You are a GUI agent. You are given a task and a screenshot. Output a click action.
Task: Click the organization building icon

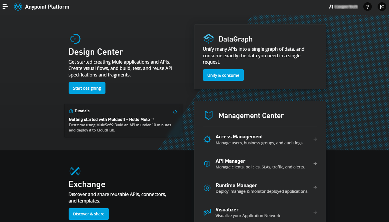pyautogui.click(x=331, y=7)
